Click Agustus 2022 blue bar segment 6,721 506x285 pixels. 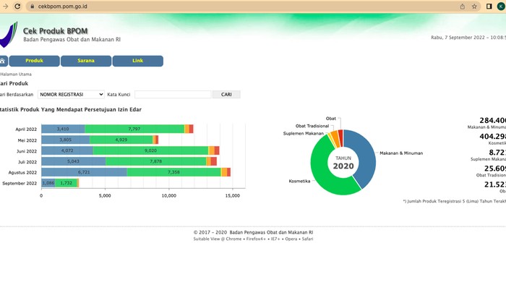84,172
